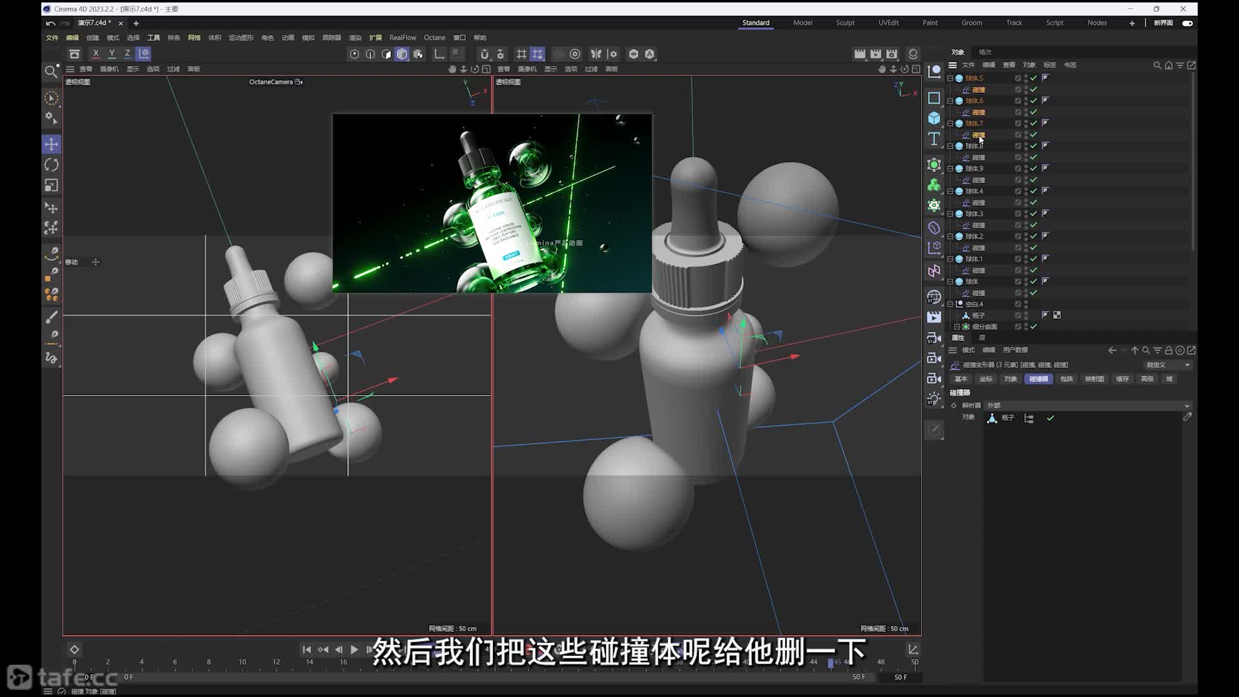Collapse the 球体.7 tree item
The width and height of the screenshot is (1239, 697).
pos(950,123)
